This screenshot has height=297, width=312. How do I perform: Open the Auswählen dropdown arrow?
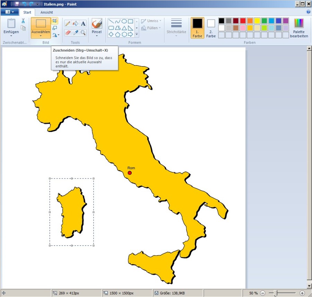(x=41, y=35)
